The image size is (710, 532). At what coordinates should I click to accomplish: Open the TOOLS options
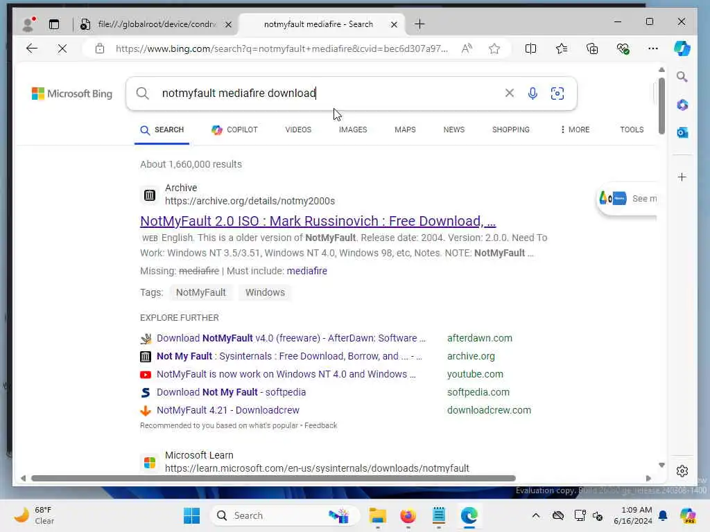tap(632, 130)
